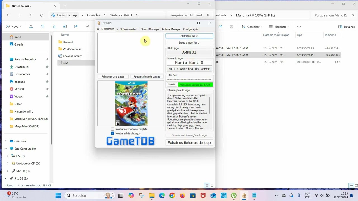Expand Unidade de CD (D:) node
Viewport: 358px width, 201px height.
coord(8,164)
